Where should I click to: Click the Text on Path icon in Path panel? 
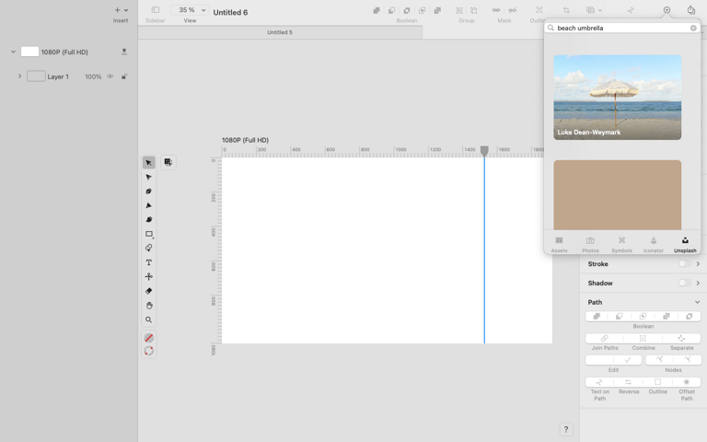(599, 382)
